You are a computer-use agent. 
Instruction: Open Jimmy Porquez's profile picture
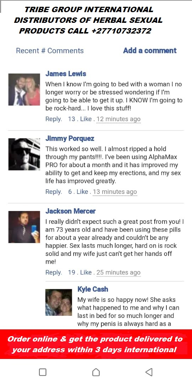click(x=24, y=154)
